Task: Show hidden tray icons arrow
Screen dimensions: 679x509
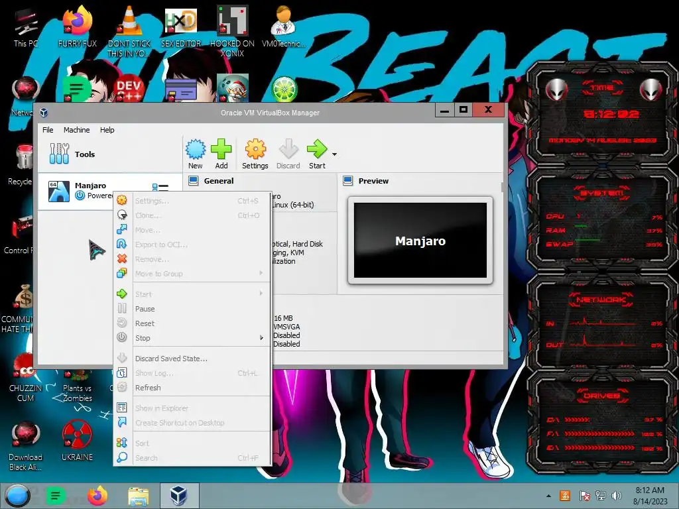Action: click(548, 496)
